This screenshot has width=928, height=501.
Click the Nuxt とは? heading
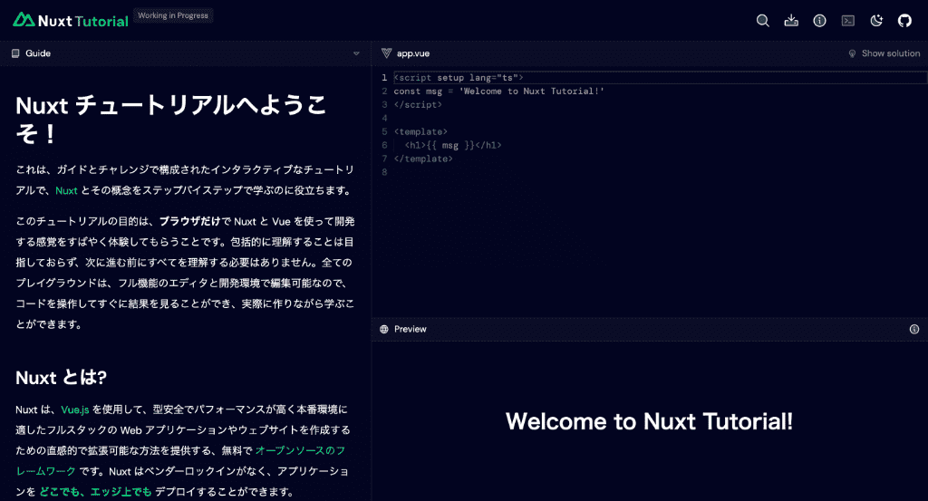point(61,378)
